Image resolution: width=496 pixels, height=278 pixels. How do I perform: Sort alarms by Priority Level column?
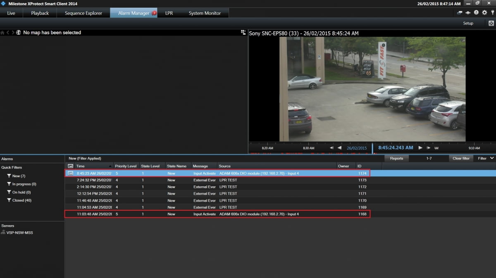pyautogui.click(x=126, y=166)
